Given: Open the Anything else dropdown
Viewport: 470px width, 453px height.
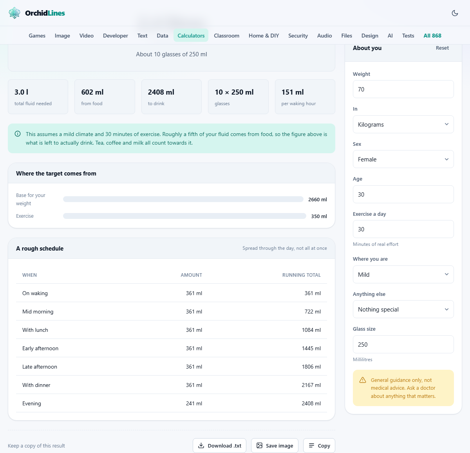Looking at the screenshot, I should coord(403,309).
